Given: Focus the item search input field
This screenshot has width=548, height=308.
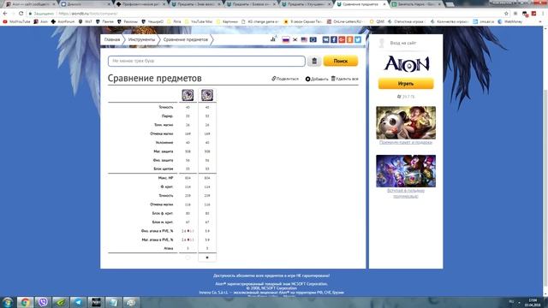Looking at the screenshot, I should pyautogui.click(x=206, y=61).
